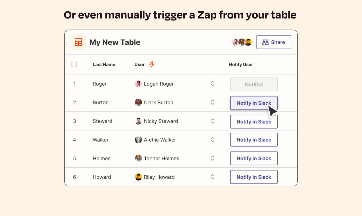Click the Notifed button in row 1
The height and width of the screenshot is (216, 362).
point(254,84)
